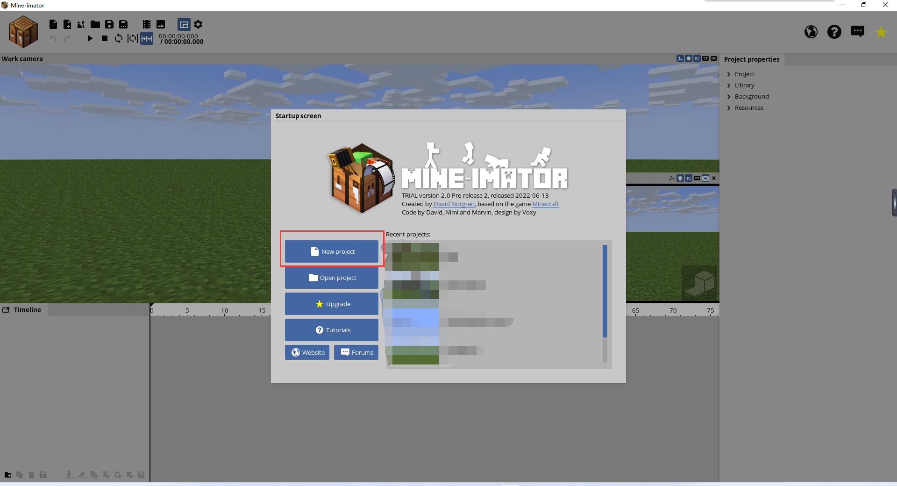Click the export image picture icon
This screenshot has width=897, height=486.
click(x=161, y=24)
